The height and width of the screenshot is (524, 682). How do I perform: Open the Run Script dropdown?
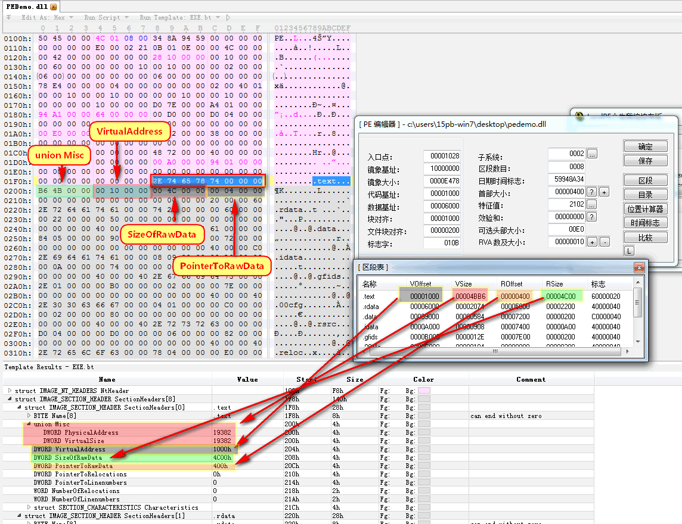tap(106, 17)
